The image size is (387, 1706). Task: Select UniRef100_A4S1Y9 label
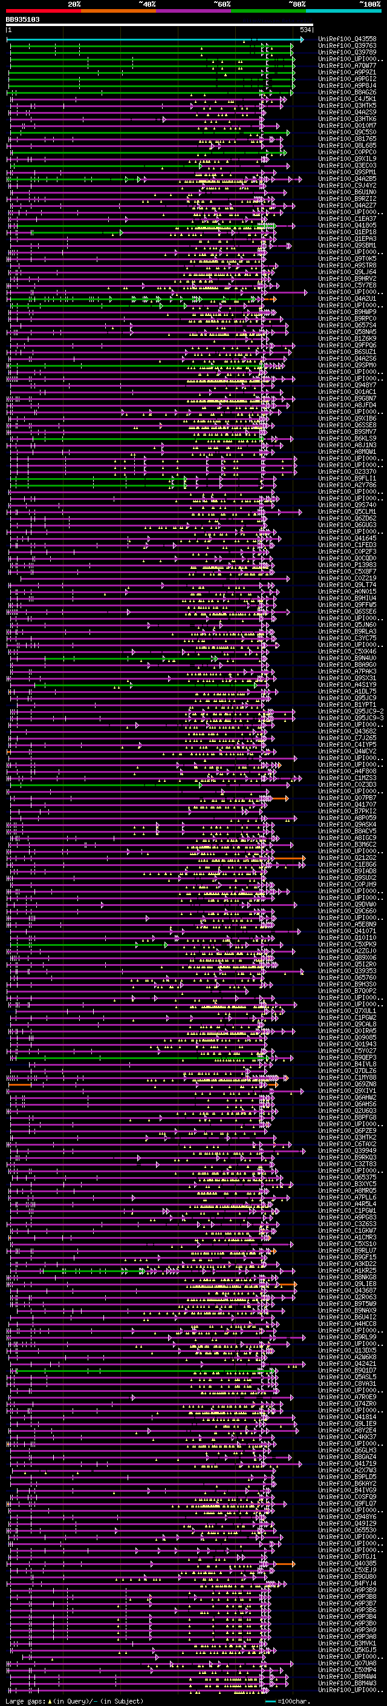[347, 685]
